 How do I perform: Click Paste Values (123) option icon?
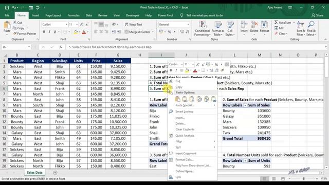click(185, 99)
